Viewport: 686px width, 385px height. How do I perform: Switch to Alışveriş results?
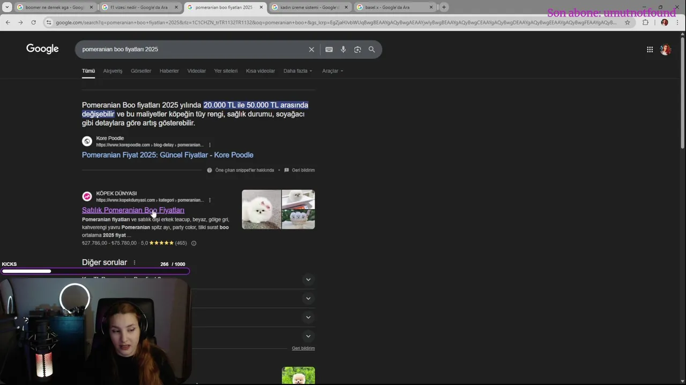113,71
